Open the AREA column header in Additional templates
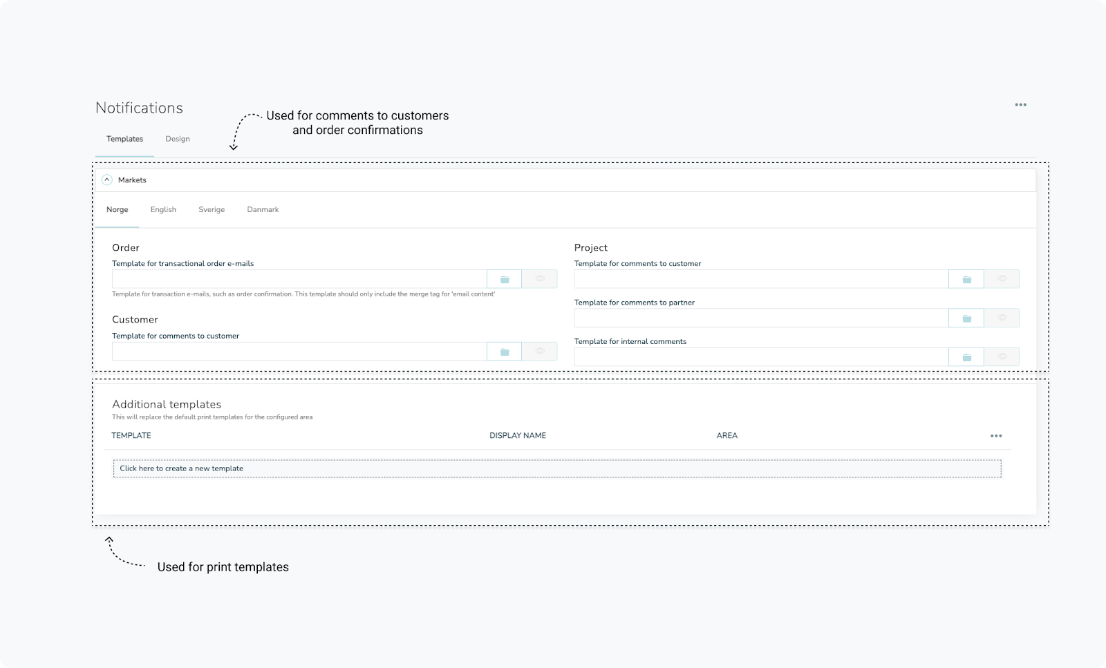 (727, 435)
